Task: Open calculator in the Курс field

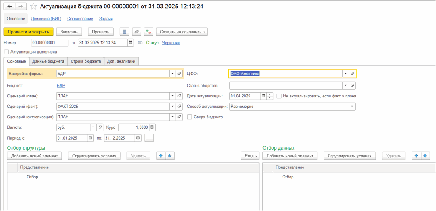Action: pyautogui.click(x=152, y=127)
